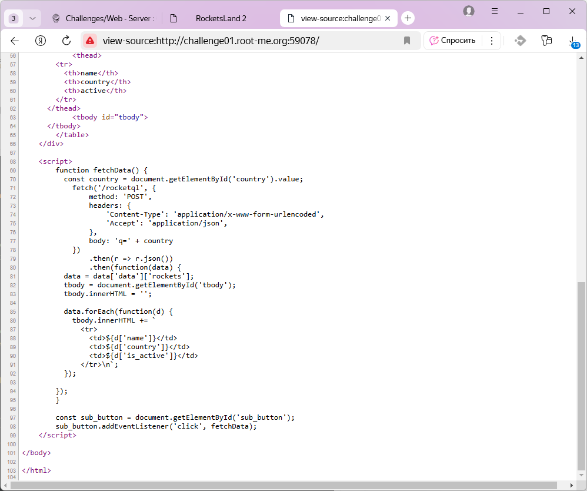The image size is (587, 491).
Task: Click the Challenges/Web tab favicon
Action: tap(56, 18)
